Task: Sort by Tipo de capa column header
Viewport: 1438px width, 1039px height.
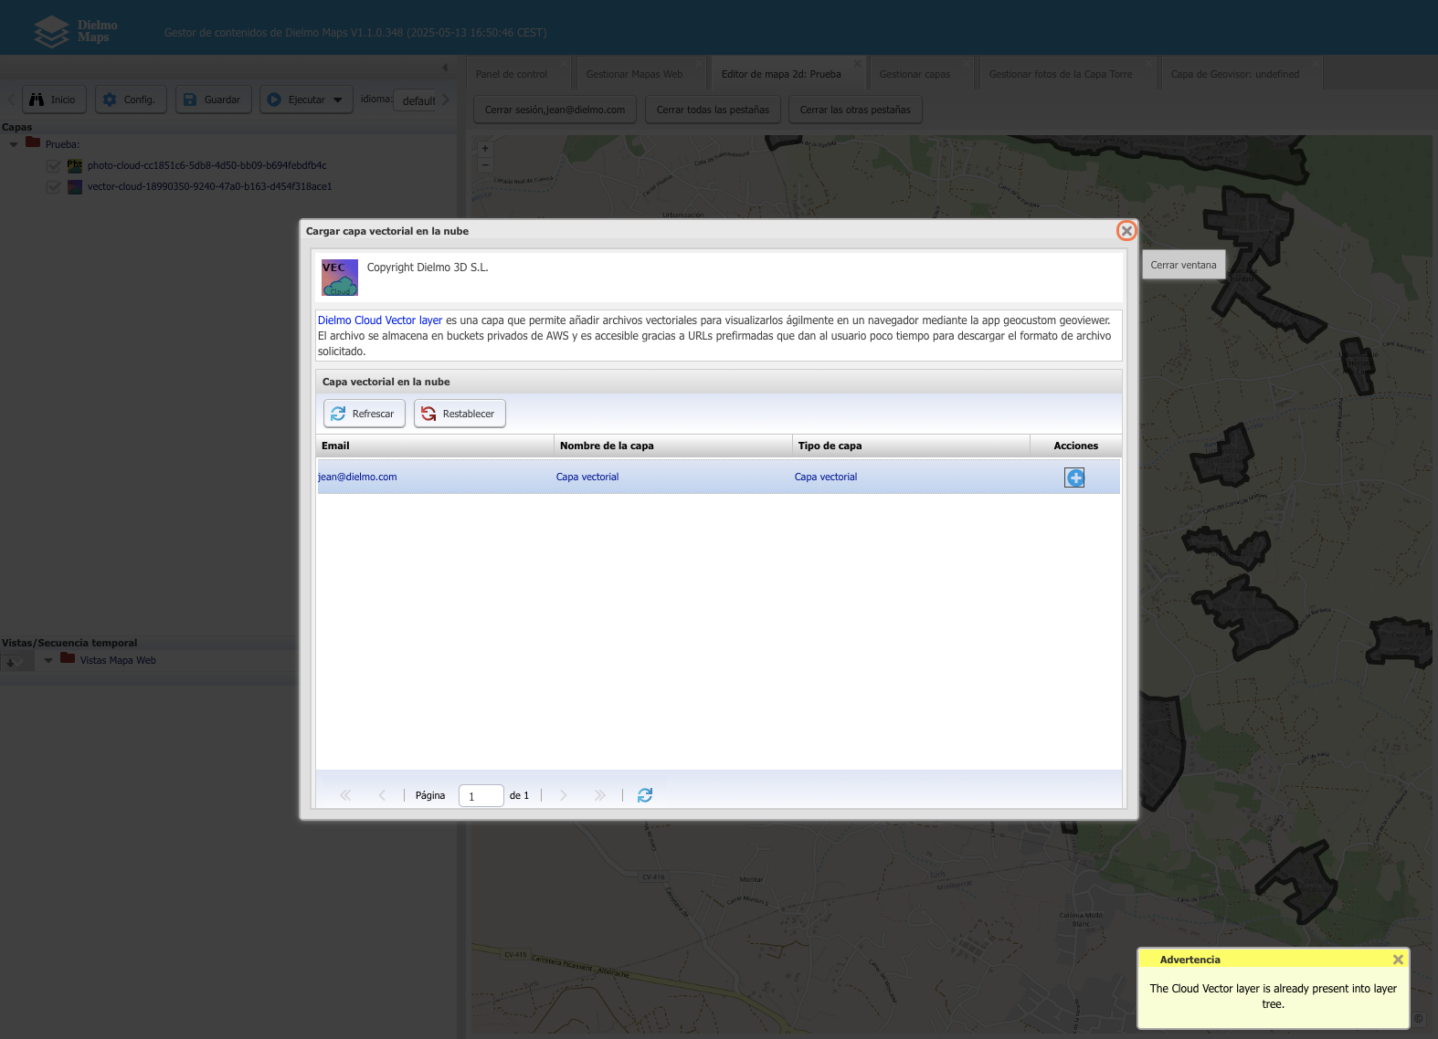Action: (x=911, y=446)
